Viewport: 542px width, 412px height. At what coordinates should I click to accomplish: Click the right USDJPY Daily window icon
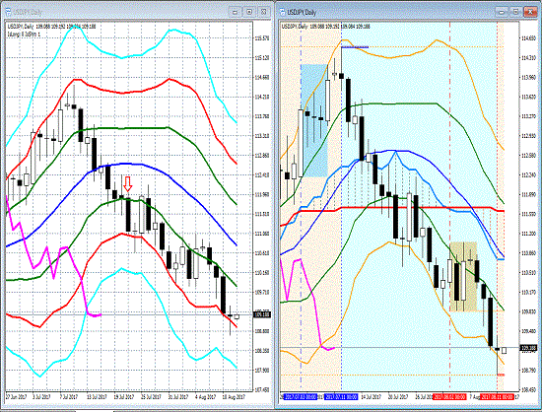[x=283, y=12]
